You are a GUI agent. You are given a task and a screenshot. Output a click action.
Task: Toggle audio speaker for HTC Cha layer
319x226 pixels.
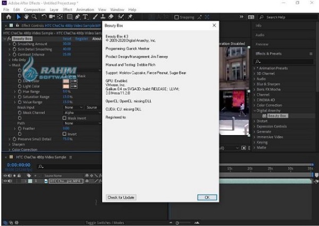coord(10,181)
